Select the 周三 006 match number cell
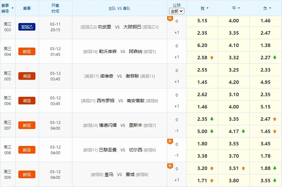The width and height of the screenshot is (282, 187). [x=8, y=101]
